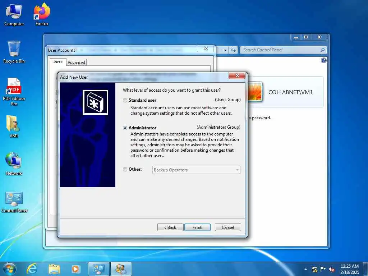Select the Administrator radio button
The width and height of the screenshot is (368, 276).
tap(125, 128)
